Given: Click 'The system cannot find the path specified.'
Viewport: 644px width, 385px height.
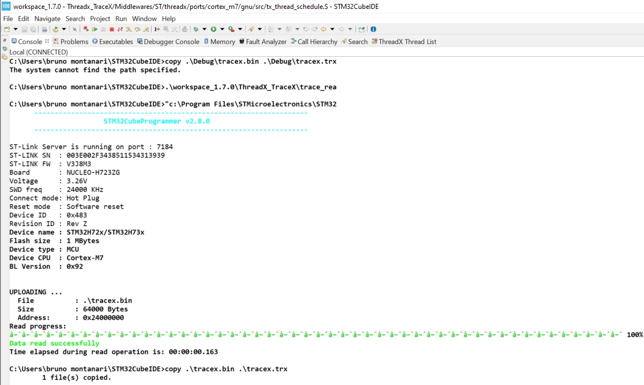Looking at the screenshot, I should pyautogui.click(x=95, y=70).
